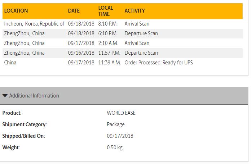Viewport: 252px width, 168px height.
Task: Click the ACTIVITY column header
Action: pos(135,11)
